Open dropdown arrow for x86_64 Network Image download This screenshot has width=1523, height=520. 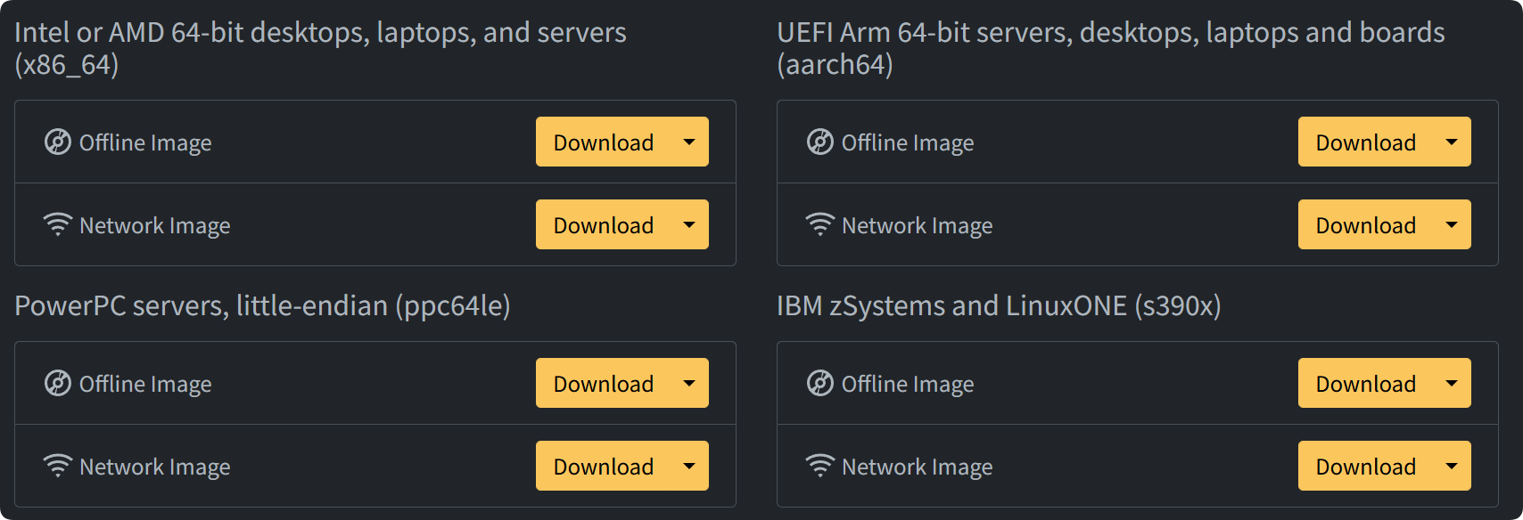point(689,224)
